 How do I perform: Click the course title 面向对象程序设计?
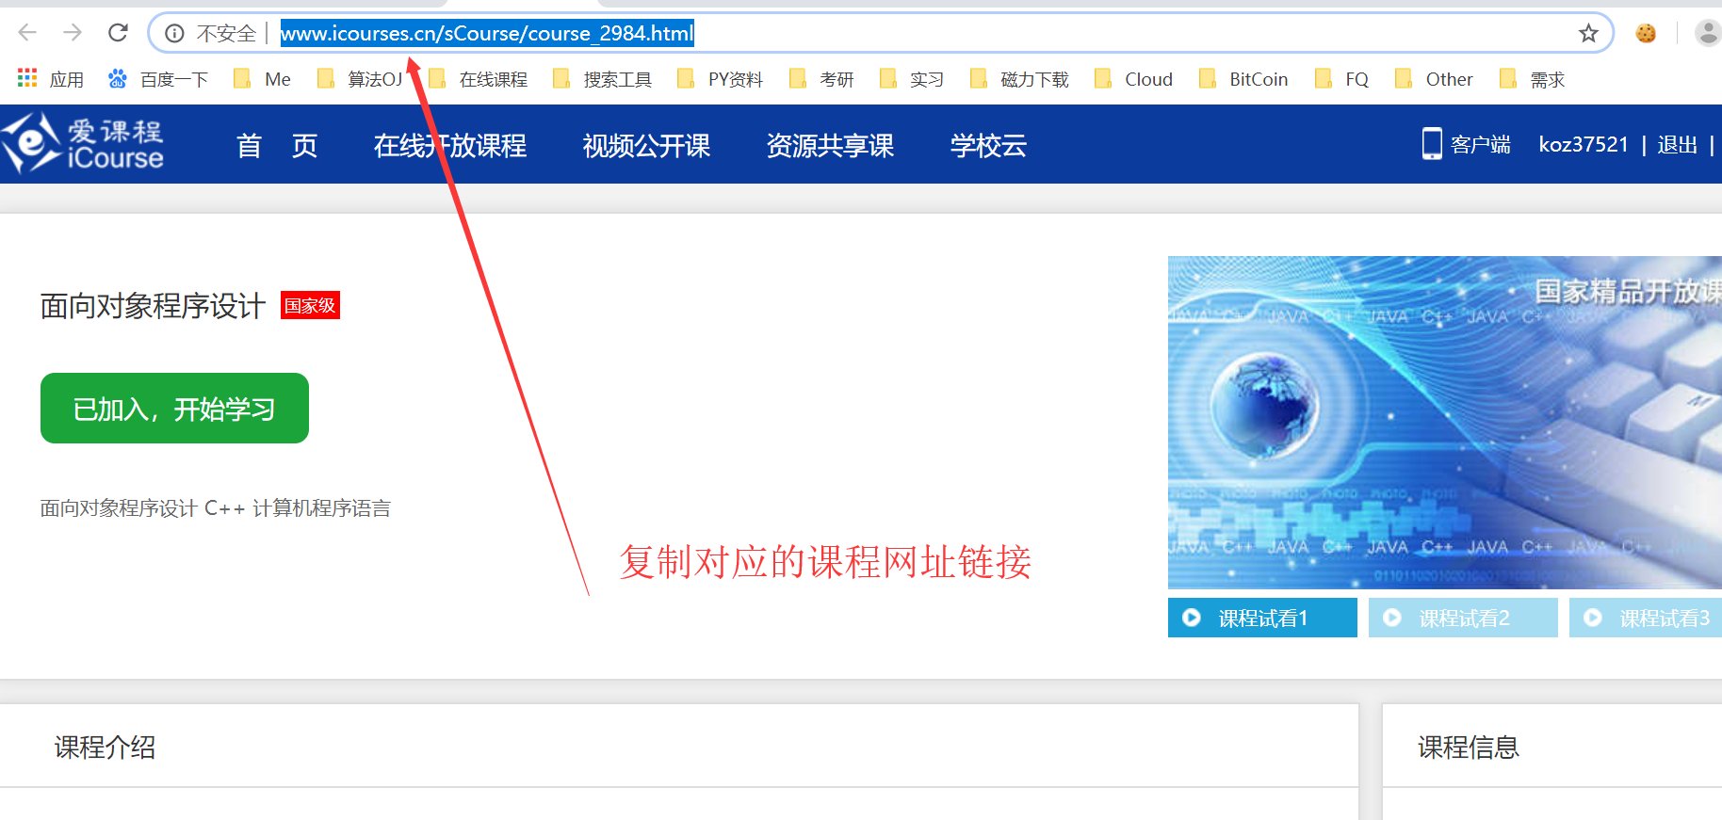click(x=153, y=306)
